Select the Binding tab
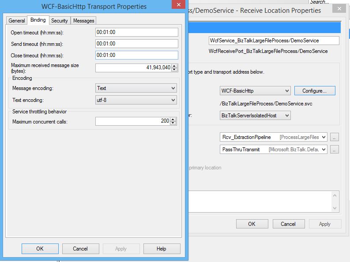 [x=38, y=20]
